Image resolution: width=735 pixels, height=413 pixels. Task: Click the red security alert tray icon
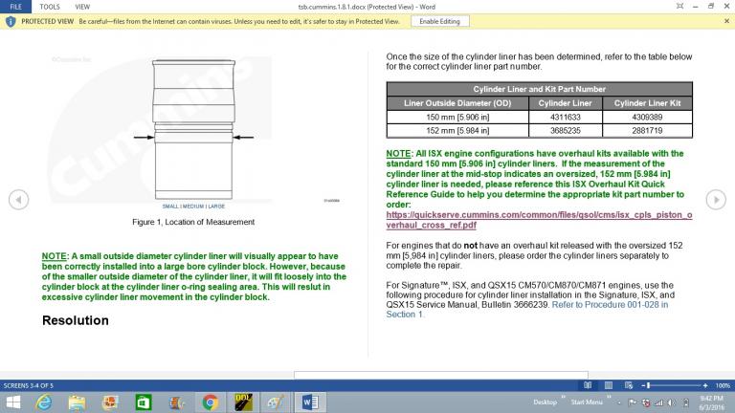point(646,402)
